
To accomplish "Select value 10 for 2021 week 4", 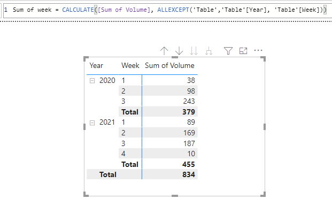I will pyautogui.click(x=191, y=154).
